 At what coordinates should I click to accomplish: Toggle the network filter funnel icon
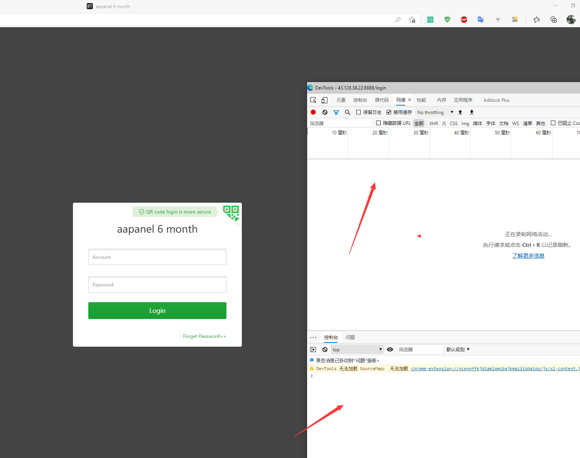click(x=336, y=112)
